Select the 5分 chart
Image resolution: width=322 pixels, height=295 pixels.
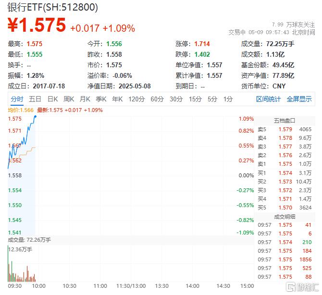point(212,99)
